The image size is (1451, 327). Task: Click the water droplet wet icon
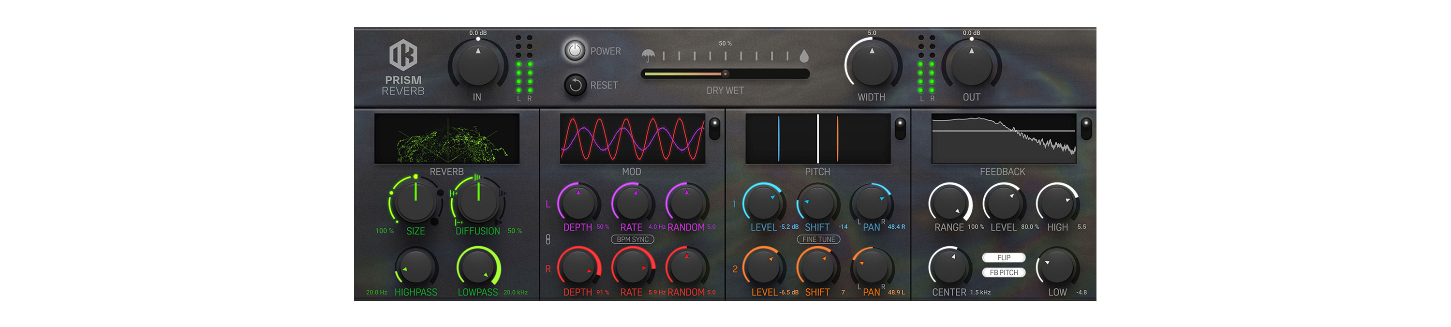click(x=804, y=56)
